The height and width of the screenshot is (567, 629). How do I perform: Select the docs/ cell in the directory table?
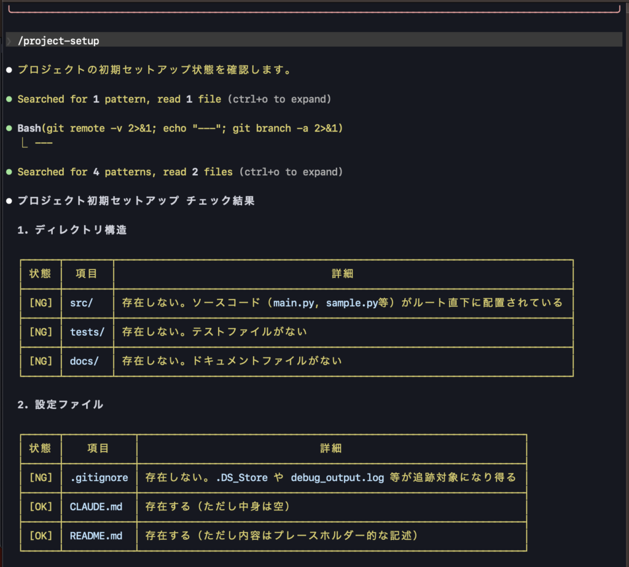(x=84, y=361)
